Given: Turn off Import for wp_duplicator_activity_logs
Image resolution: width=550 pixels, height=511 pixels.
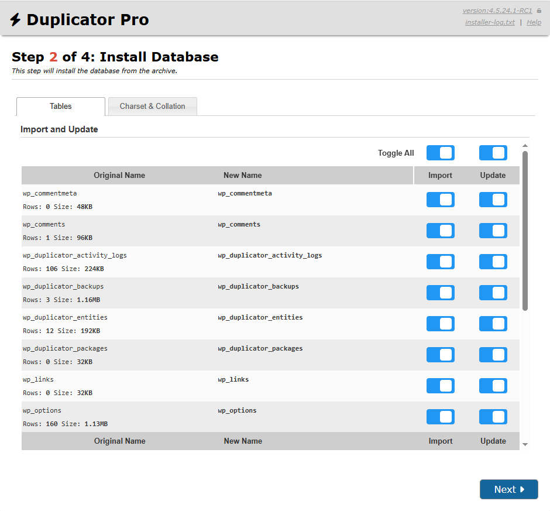Looking at the screenshot, I should click(440, 262).
